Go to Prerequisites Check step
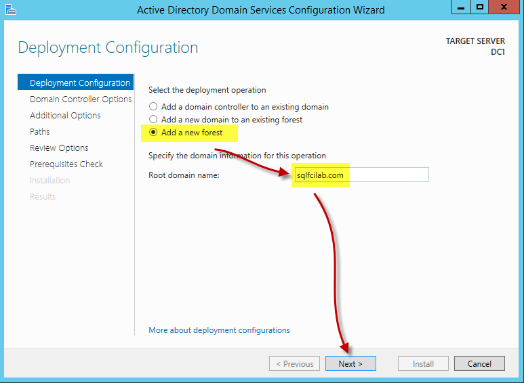The image size is (524, 383). pos(66,164)
